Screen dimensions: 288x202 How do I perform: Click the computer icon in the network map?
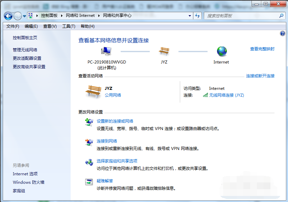pos(106,51)
